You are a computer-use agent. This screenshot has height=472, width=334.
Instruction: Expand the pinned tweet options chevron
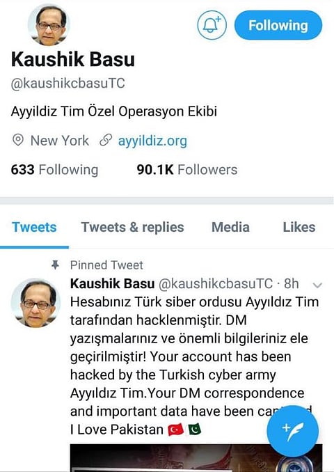(317, 285)
